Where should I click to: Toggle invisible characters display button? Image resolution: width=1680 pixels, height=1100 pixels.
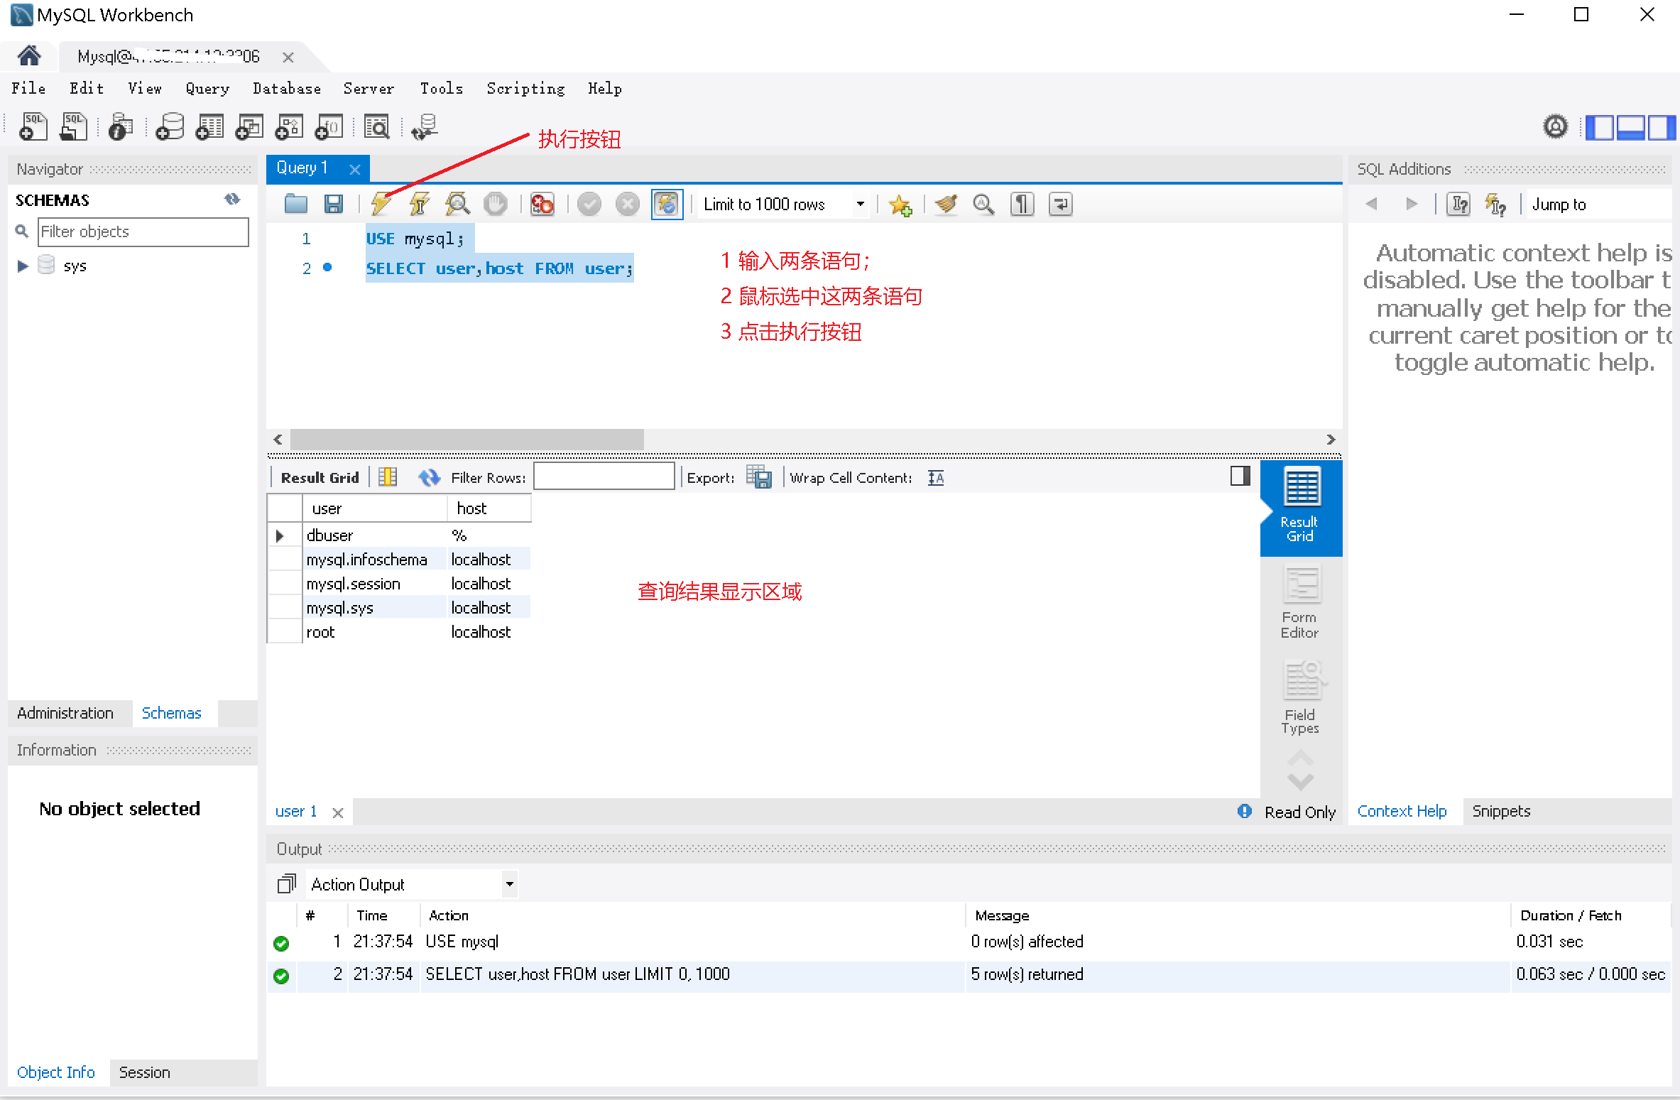click(x=1022, y=205)
